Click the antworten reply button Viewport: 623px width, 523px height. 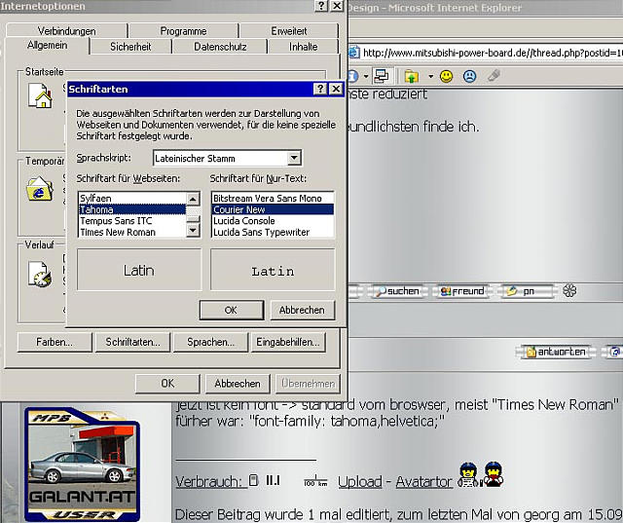[555, 352]
